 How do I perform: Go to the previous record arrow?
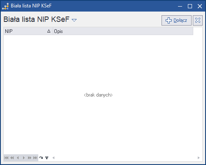[x=18, y=158]
